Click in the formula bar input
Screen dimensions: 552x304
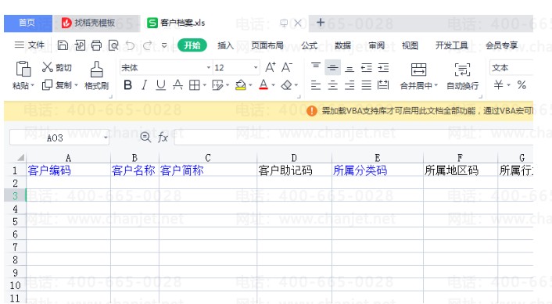[x=353, y=138]
